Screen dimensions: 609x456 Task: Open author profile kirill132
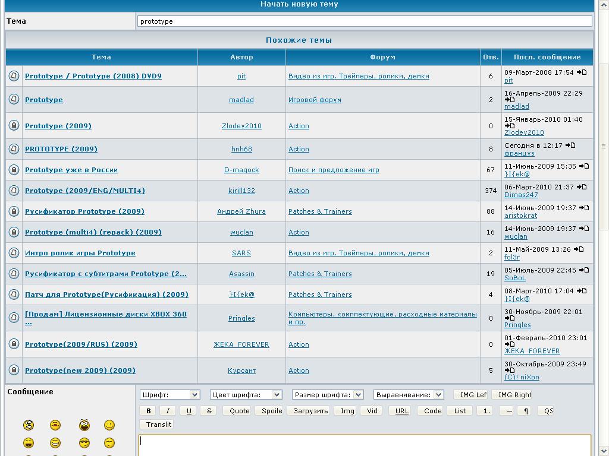point(241,191)
